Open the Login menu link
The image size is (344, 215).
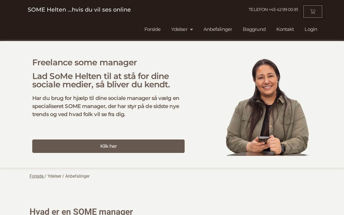(311, 29)
